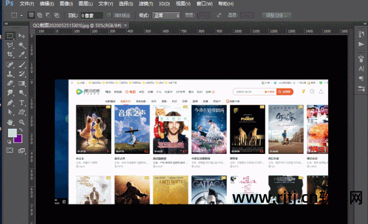
Task: Open the 图像(I) menu
Action: 66,4
